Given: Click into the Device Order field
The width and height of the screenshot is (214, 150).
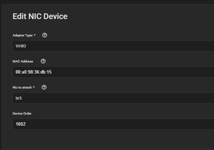Looking at the screenshot, I should click(x=114, y=124).
